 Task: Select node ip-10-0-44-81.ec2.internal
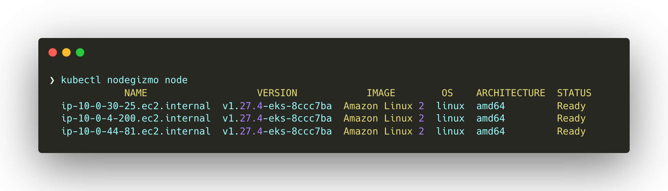pos(136,131)
